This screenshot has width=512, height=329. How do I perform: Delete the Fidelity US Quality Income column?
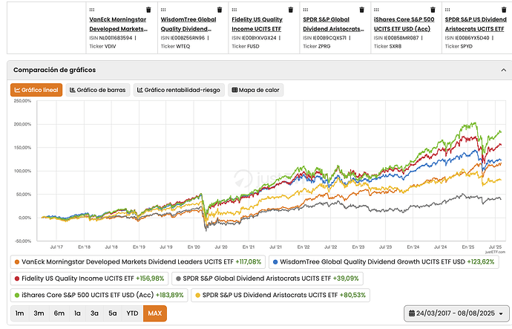coord(291,10)
